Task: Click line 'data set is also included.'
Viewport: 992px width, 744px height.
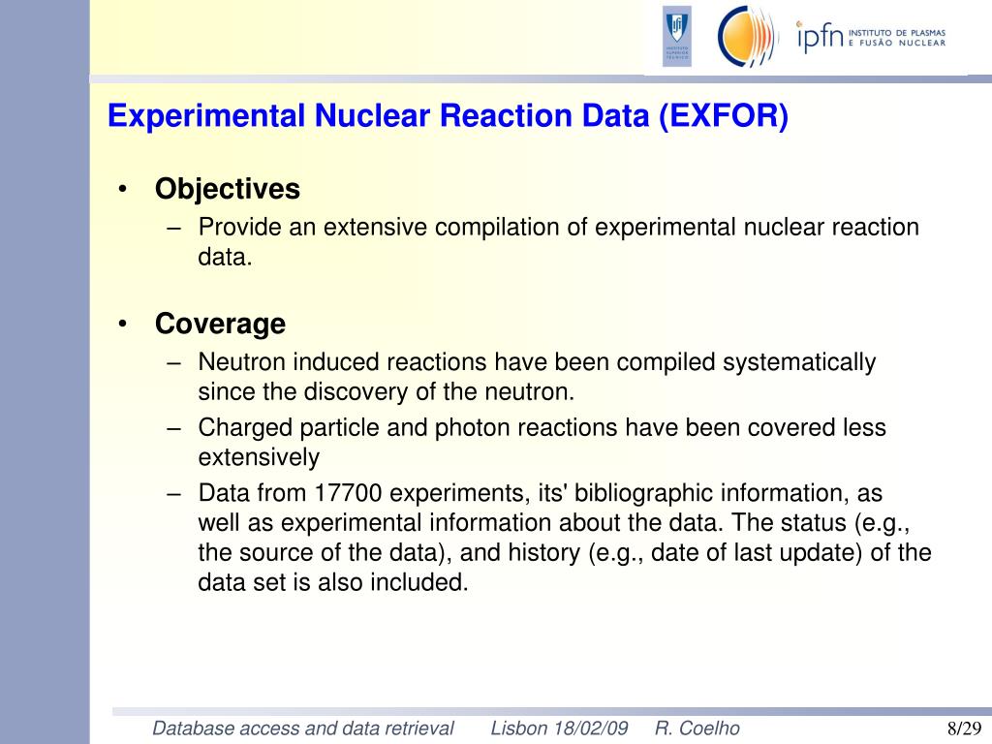Action: pyautogui.click(x=333, y=582)
